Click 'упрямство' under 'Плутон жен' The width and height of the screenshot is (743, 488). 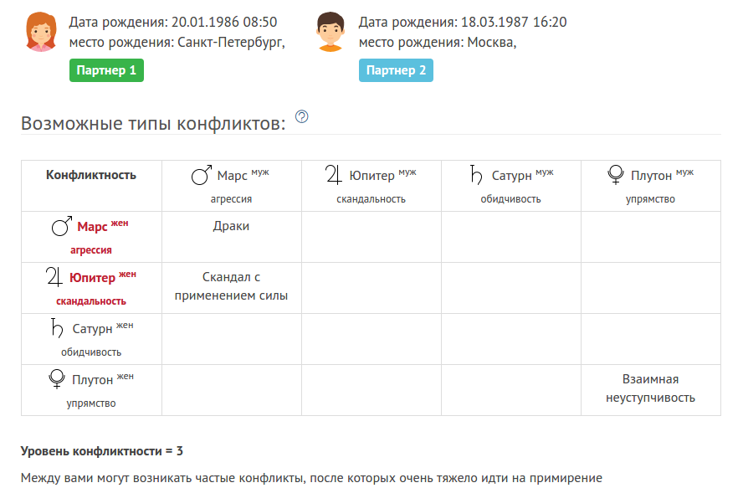[x=91, y=403]
